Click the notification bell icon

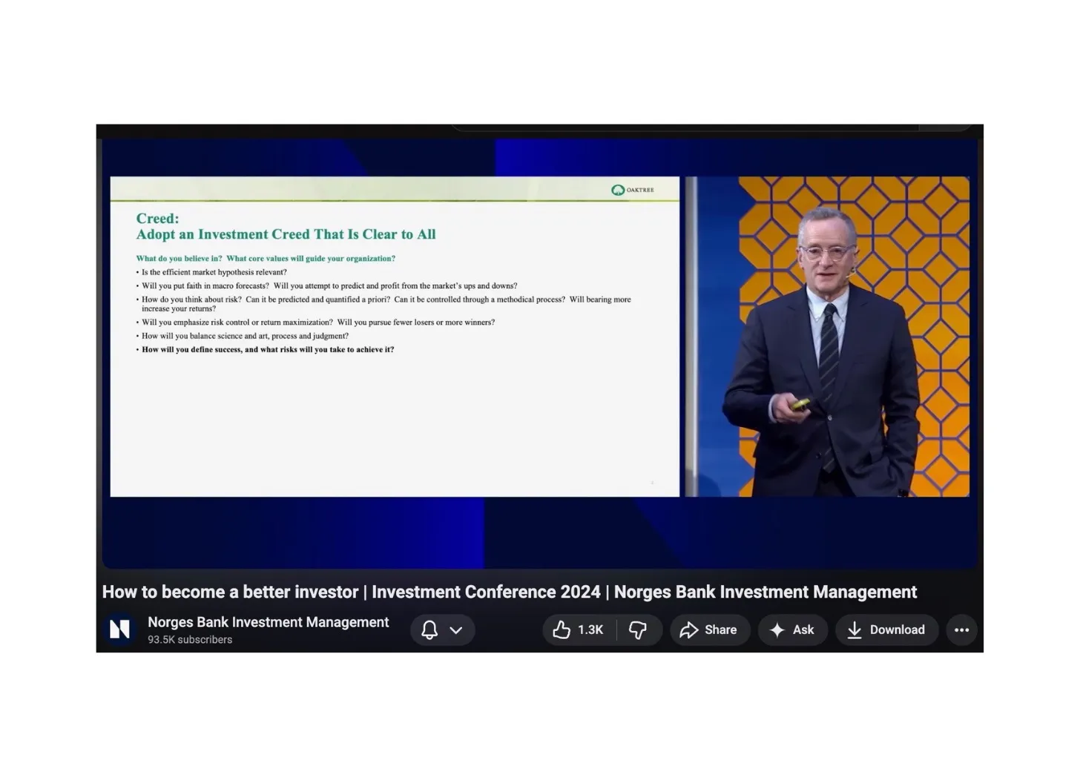[429, 629]
